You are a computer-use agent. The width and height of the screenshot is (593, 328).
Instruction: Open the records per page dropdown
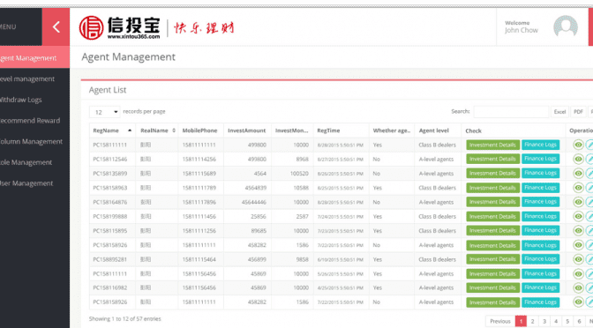coord(105,112)
